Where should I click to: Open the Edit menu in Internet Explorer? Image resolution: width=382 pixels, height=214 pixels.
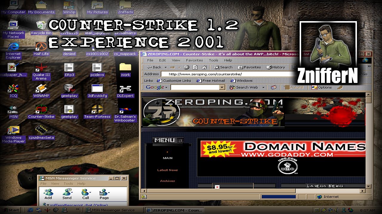coord(163,60)
